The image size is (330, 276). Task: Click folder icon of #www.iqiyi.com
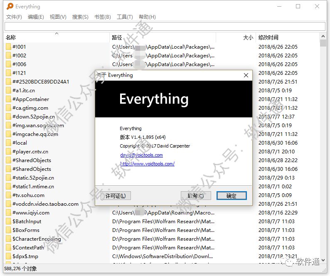(8, 213)
